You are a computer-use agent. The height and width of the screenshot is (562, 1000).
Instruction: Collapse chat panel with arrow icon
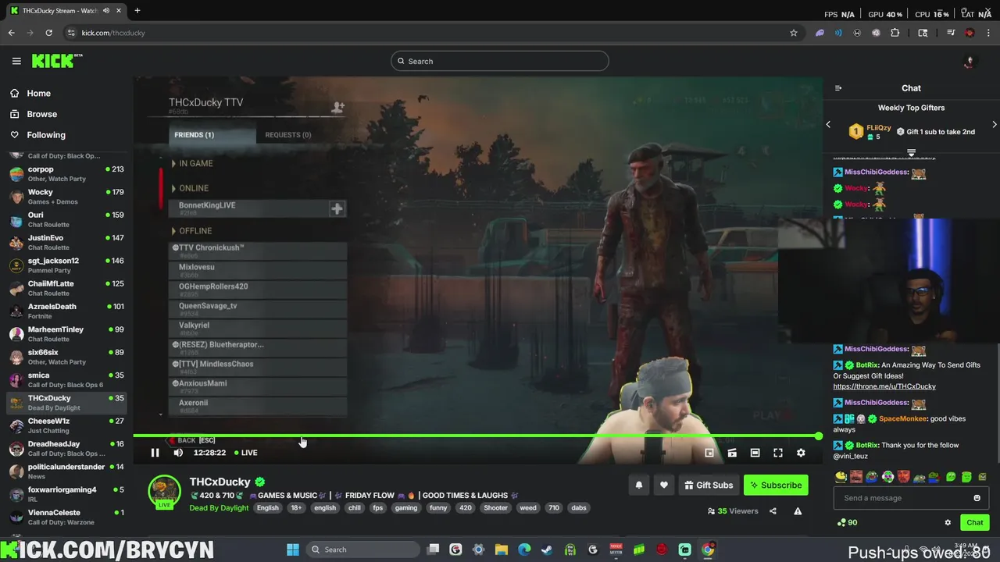838,88
